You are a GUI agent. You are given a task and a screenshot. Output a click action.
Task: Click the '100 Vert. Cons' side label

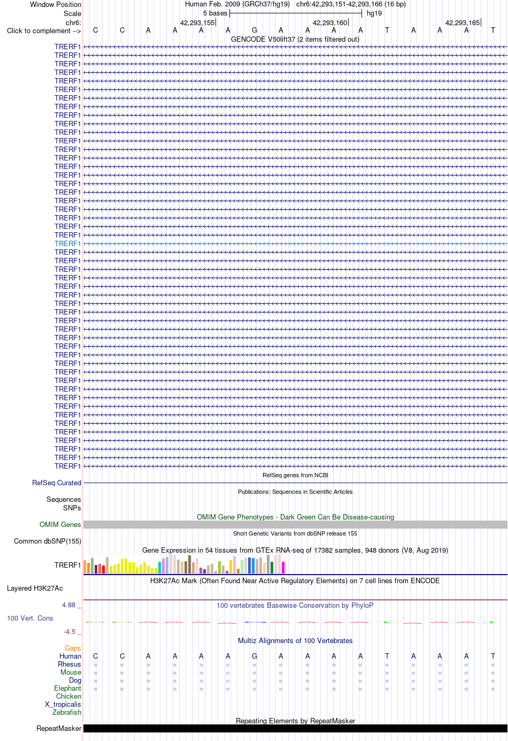(30, 618)
